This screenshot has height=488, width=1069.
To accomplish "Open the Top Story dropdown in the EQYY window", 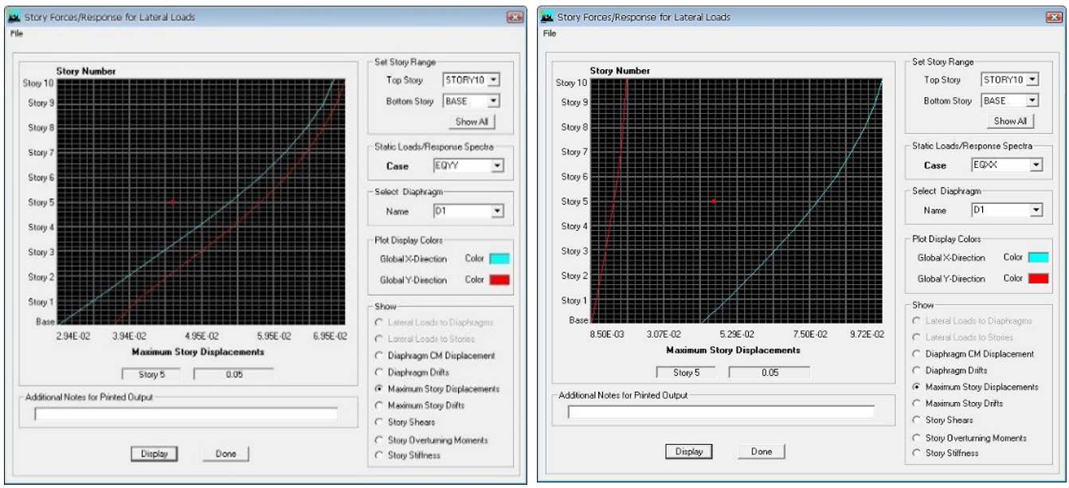I will click(493, 80).
